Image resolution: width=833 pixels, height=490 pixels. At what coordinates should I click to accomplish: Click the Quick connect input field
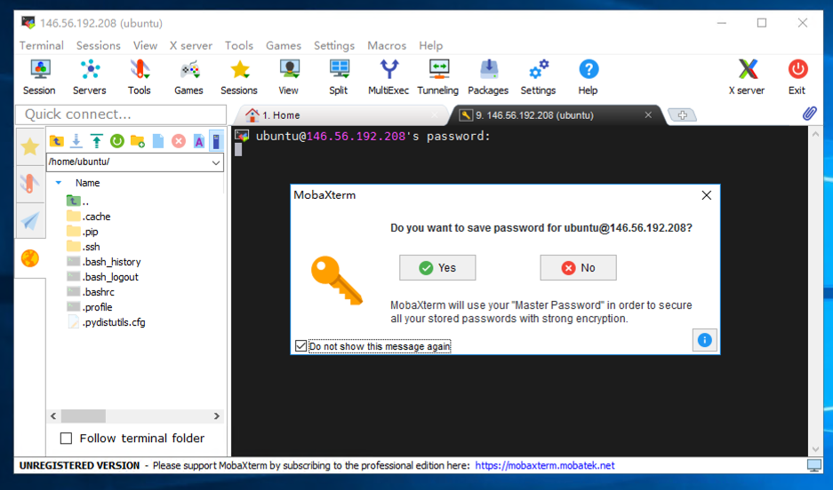pyautogui.click(x=121, y=115)
